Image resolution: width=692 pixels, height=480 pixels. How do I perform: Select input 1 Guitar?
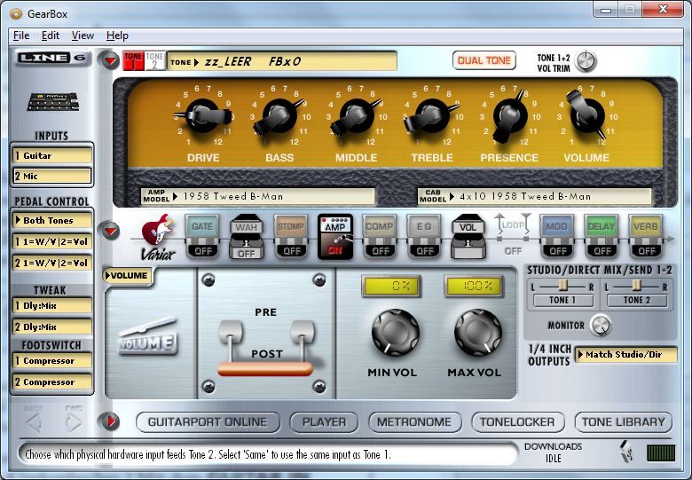pyautogui.click(x=52, y=155)
